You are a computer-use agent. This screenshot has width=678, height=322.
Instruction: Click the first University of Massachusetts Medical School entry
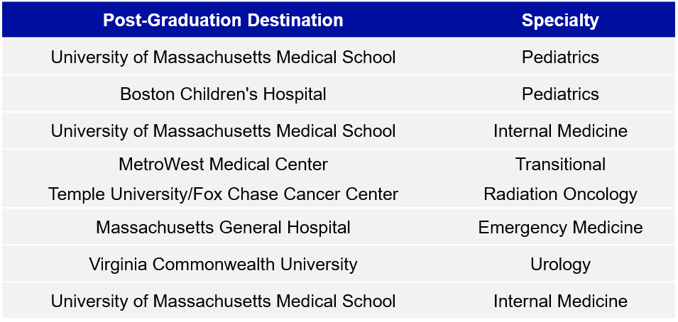click(223, 57)
